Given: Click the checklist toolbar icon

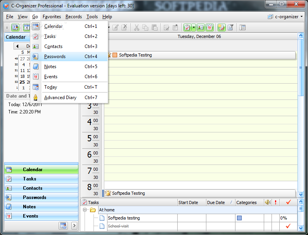Looking at the screenshot, I should click(x=166, y=27).
